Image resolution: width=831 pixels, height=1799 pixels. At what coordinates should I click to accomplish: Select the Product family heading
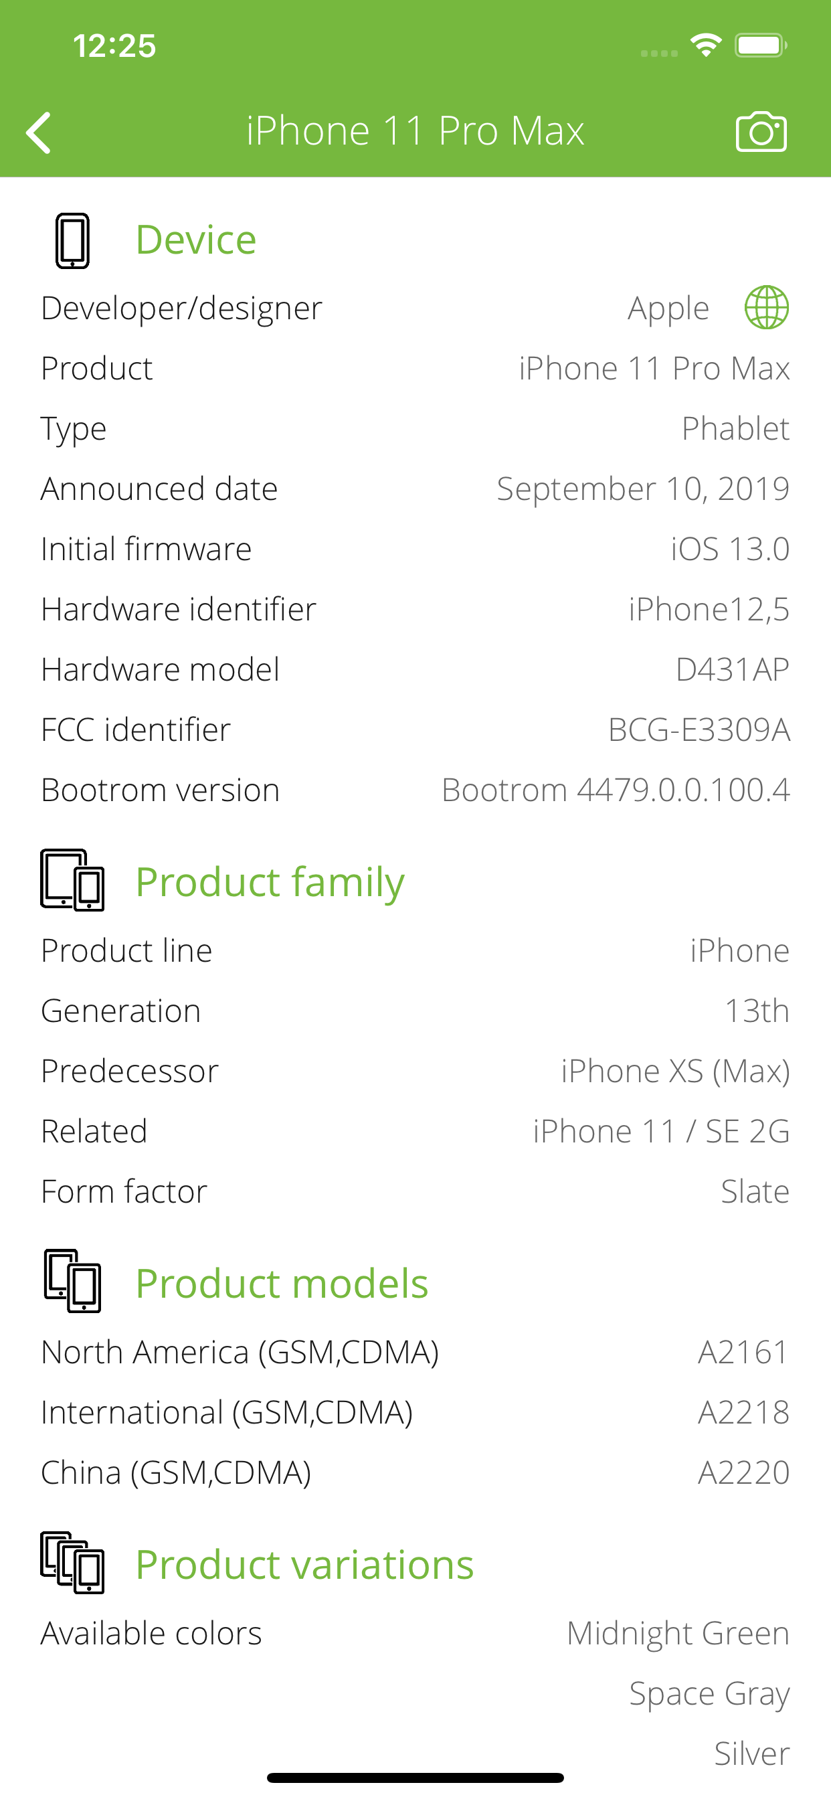pos(270,881)
